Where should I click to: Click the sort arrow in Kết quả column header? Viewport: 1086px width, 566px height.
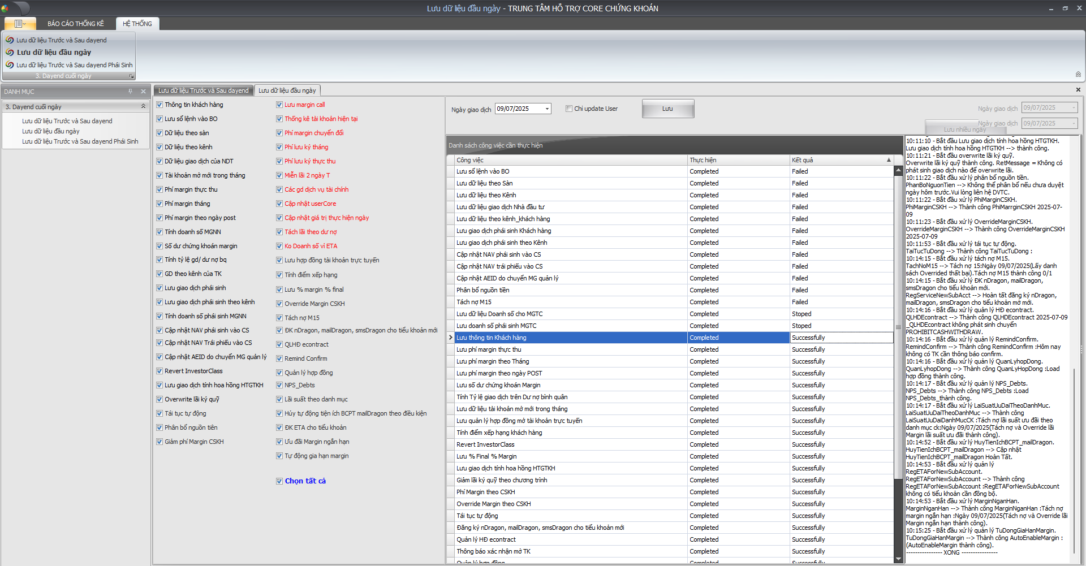point(889,160)
